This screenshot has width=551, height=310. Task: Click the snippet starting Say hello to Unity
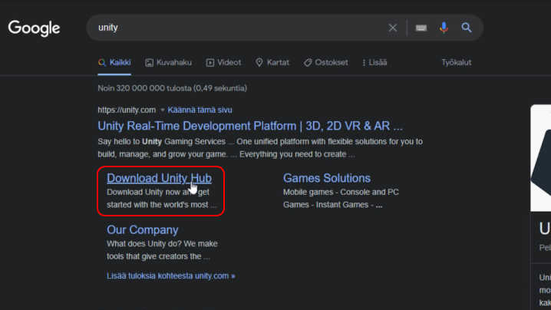(260, 148)
